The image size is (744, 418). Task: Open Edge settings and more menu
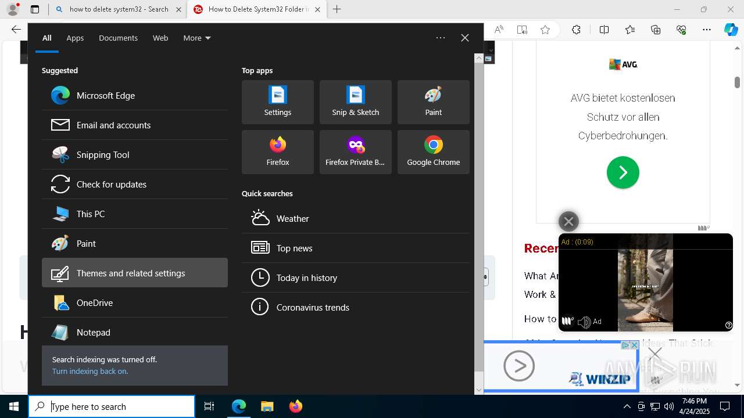pyautogui.click(x=707, y=30)
